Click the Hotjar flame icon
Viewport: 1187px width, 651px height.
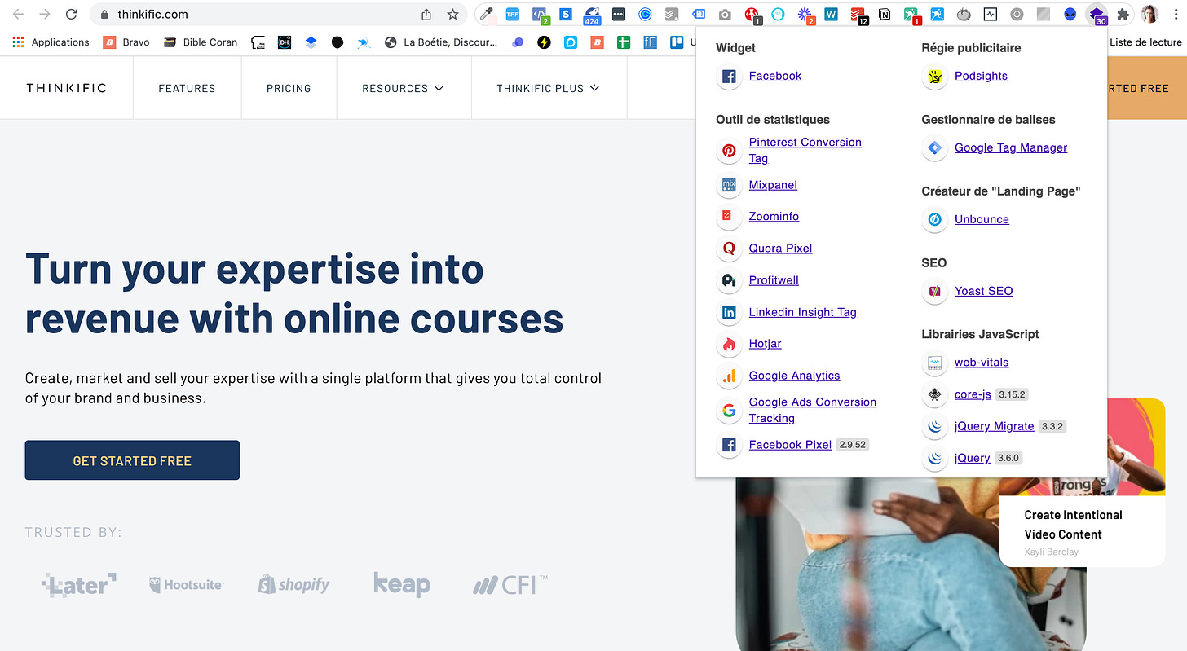coord(729,344)
